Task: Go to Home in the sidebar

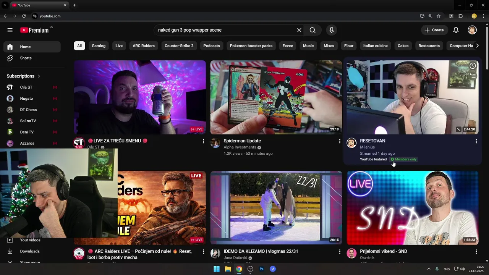Action: coord(32,47)
